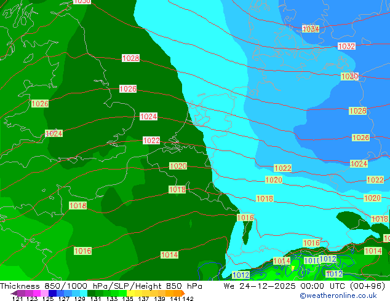Click the blue 1010 height contour label
390x301 pixels.
(312, 261)
